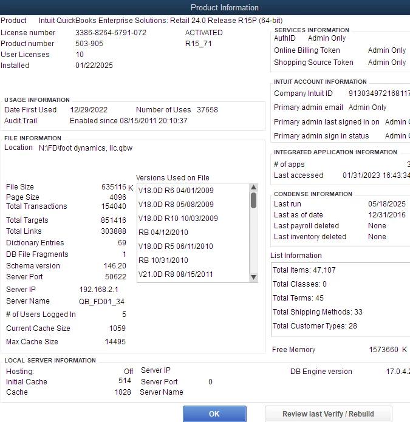Click Total Links value 303888
410x422 pixels.
click(114, 231)
